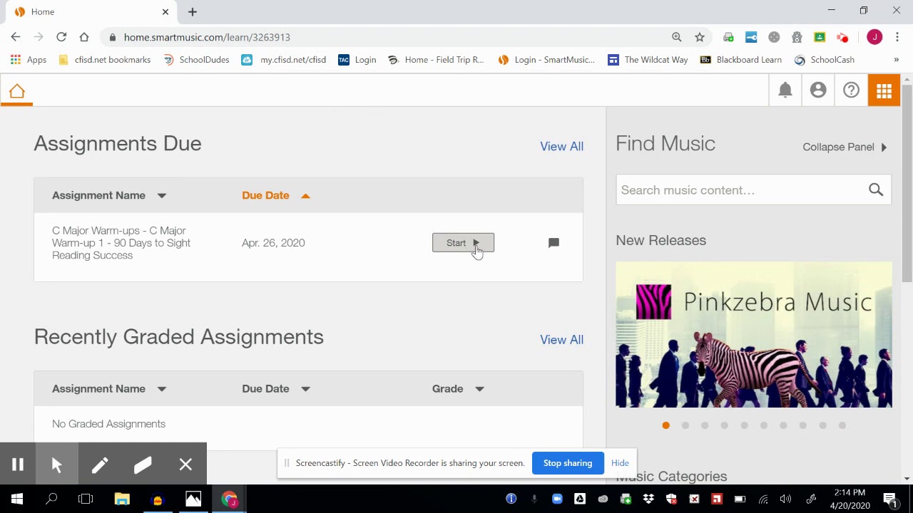Open a new browser tab
The width and height of the screenshot is (913, 513).
[193, 11]
